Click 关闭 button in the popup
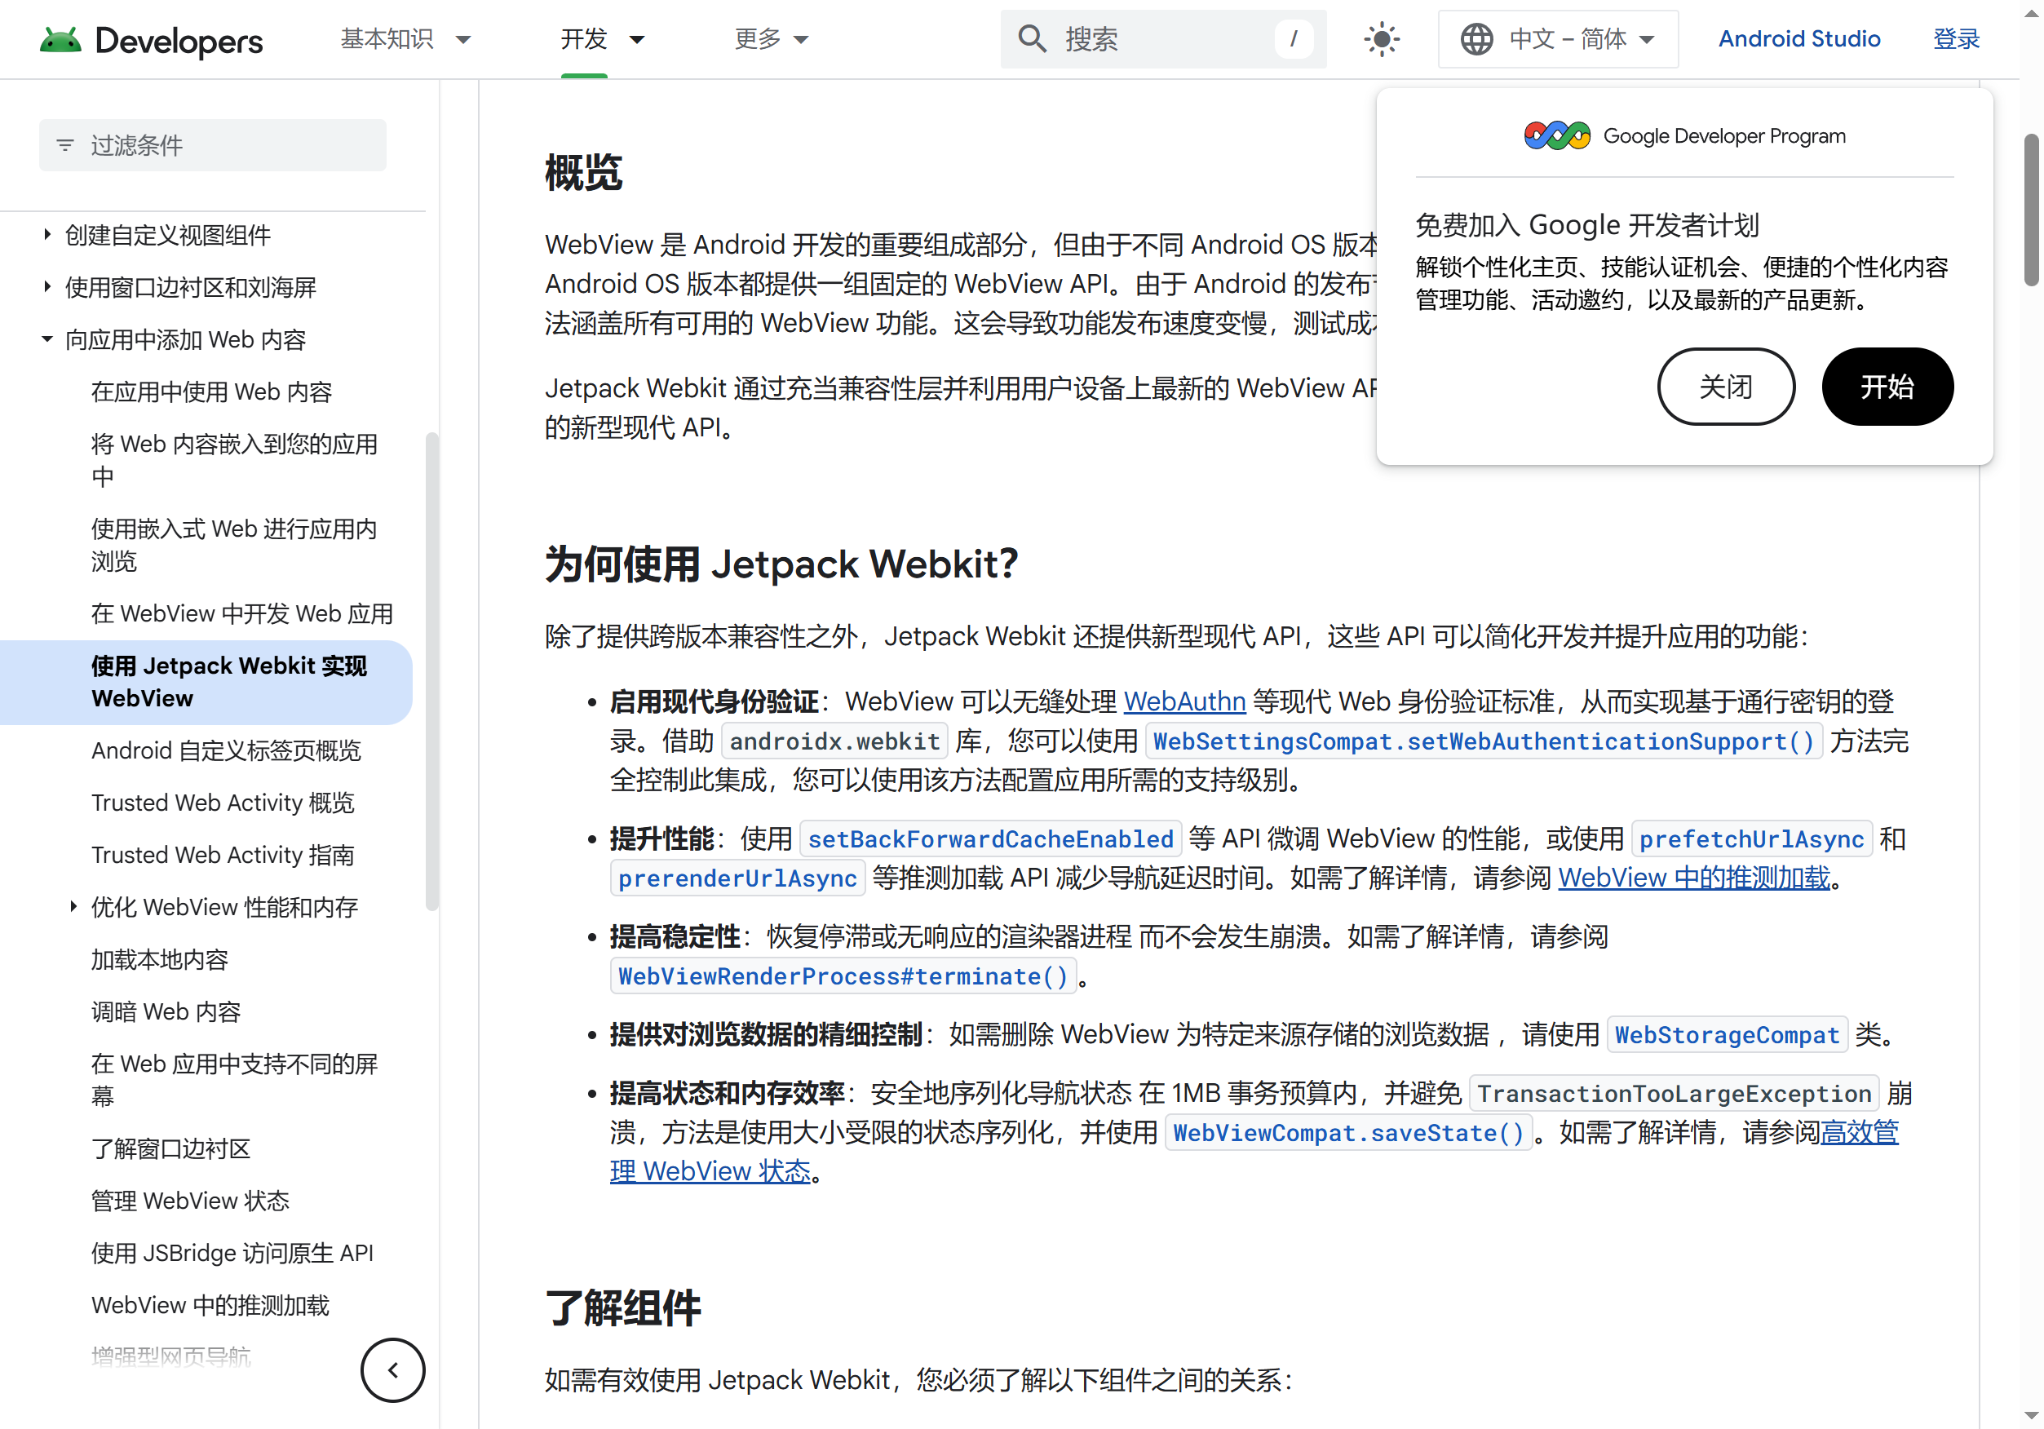2044x1429 pixels. tap(1725, 387)
